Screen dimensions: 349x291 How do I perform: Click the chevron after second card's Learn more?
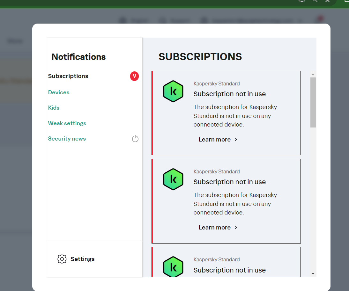236,228
